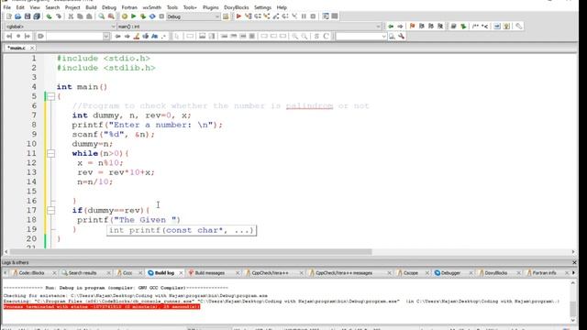This screenshot has height=330, width=587.
Task: Click the Jump forward arrow icon
Action: pos(400,27)
